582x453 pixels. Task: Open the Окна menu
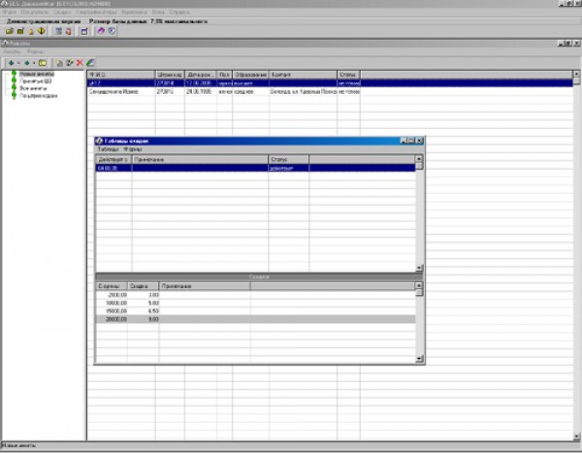coord(158,13)
